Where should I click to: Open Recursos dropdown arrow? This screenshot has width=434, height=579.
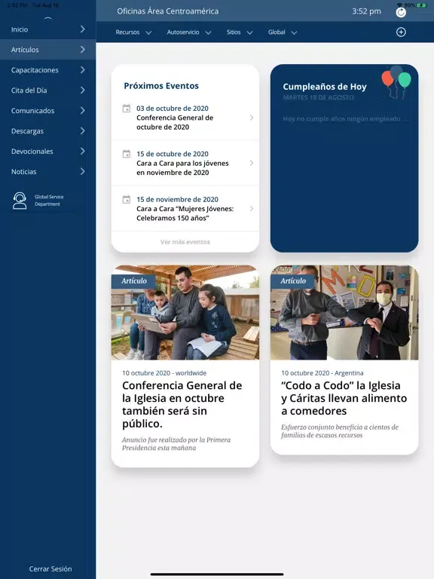tap(148, 32)
